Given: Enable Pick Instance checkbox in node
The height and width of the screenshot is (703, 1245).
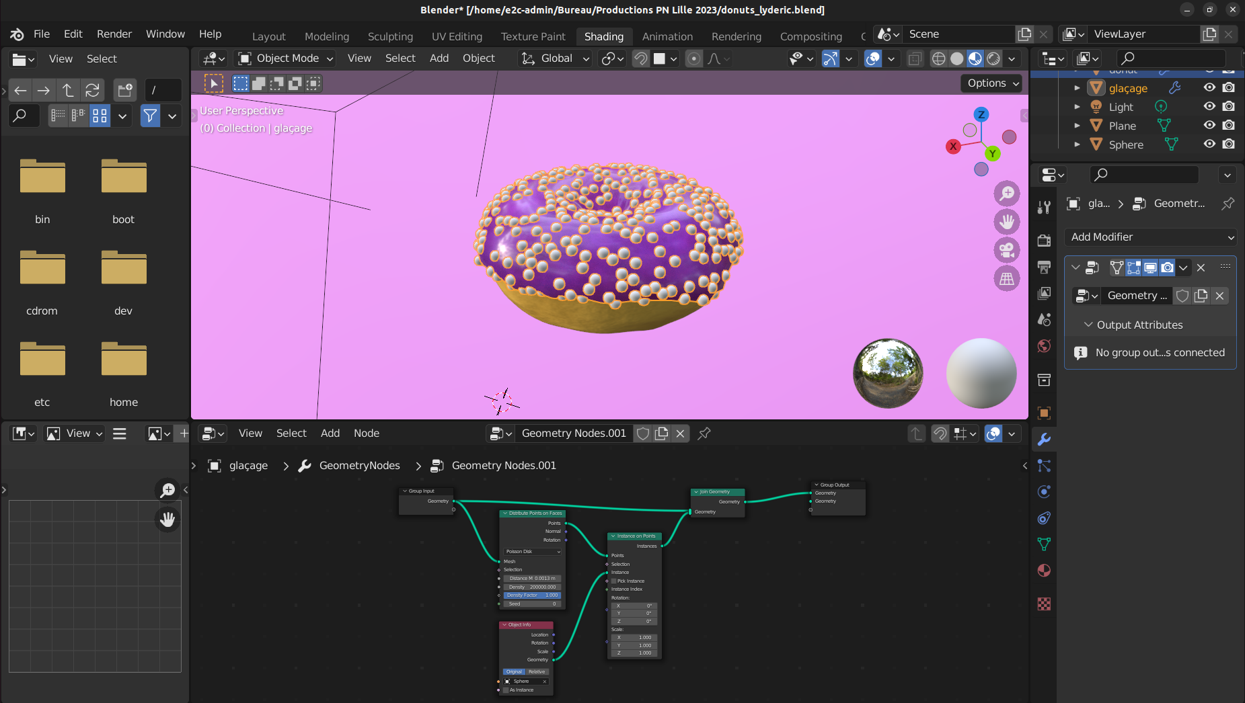Looking at the screenshot, I should click(613, 581).
